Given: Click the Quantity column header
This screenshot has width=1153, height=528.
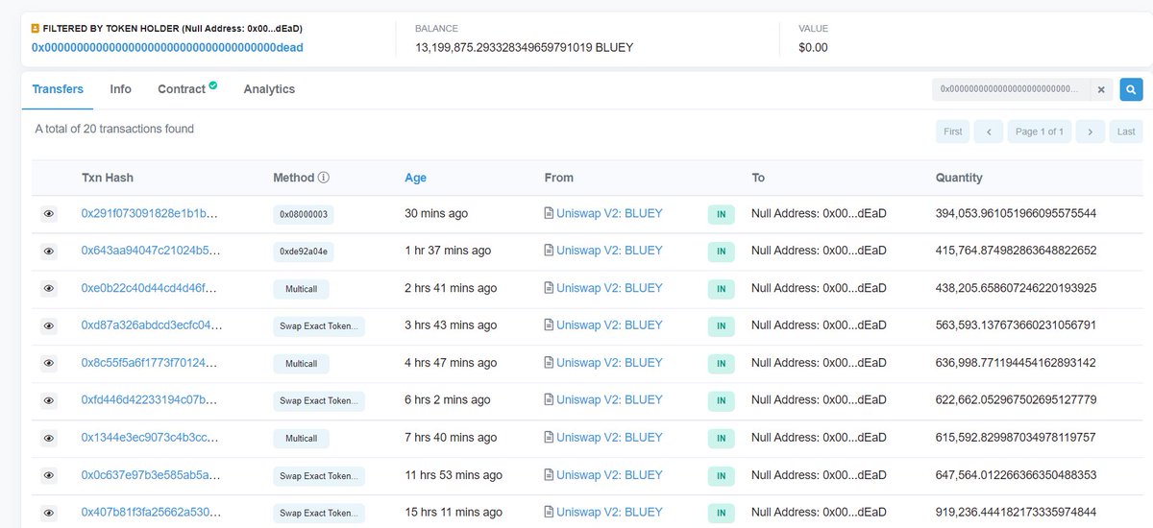Looking at the screenshot, I should [x=959, y=178].
